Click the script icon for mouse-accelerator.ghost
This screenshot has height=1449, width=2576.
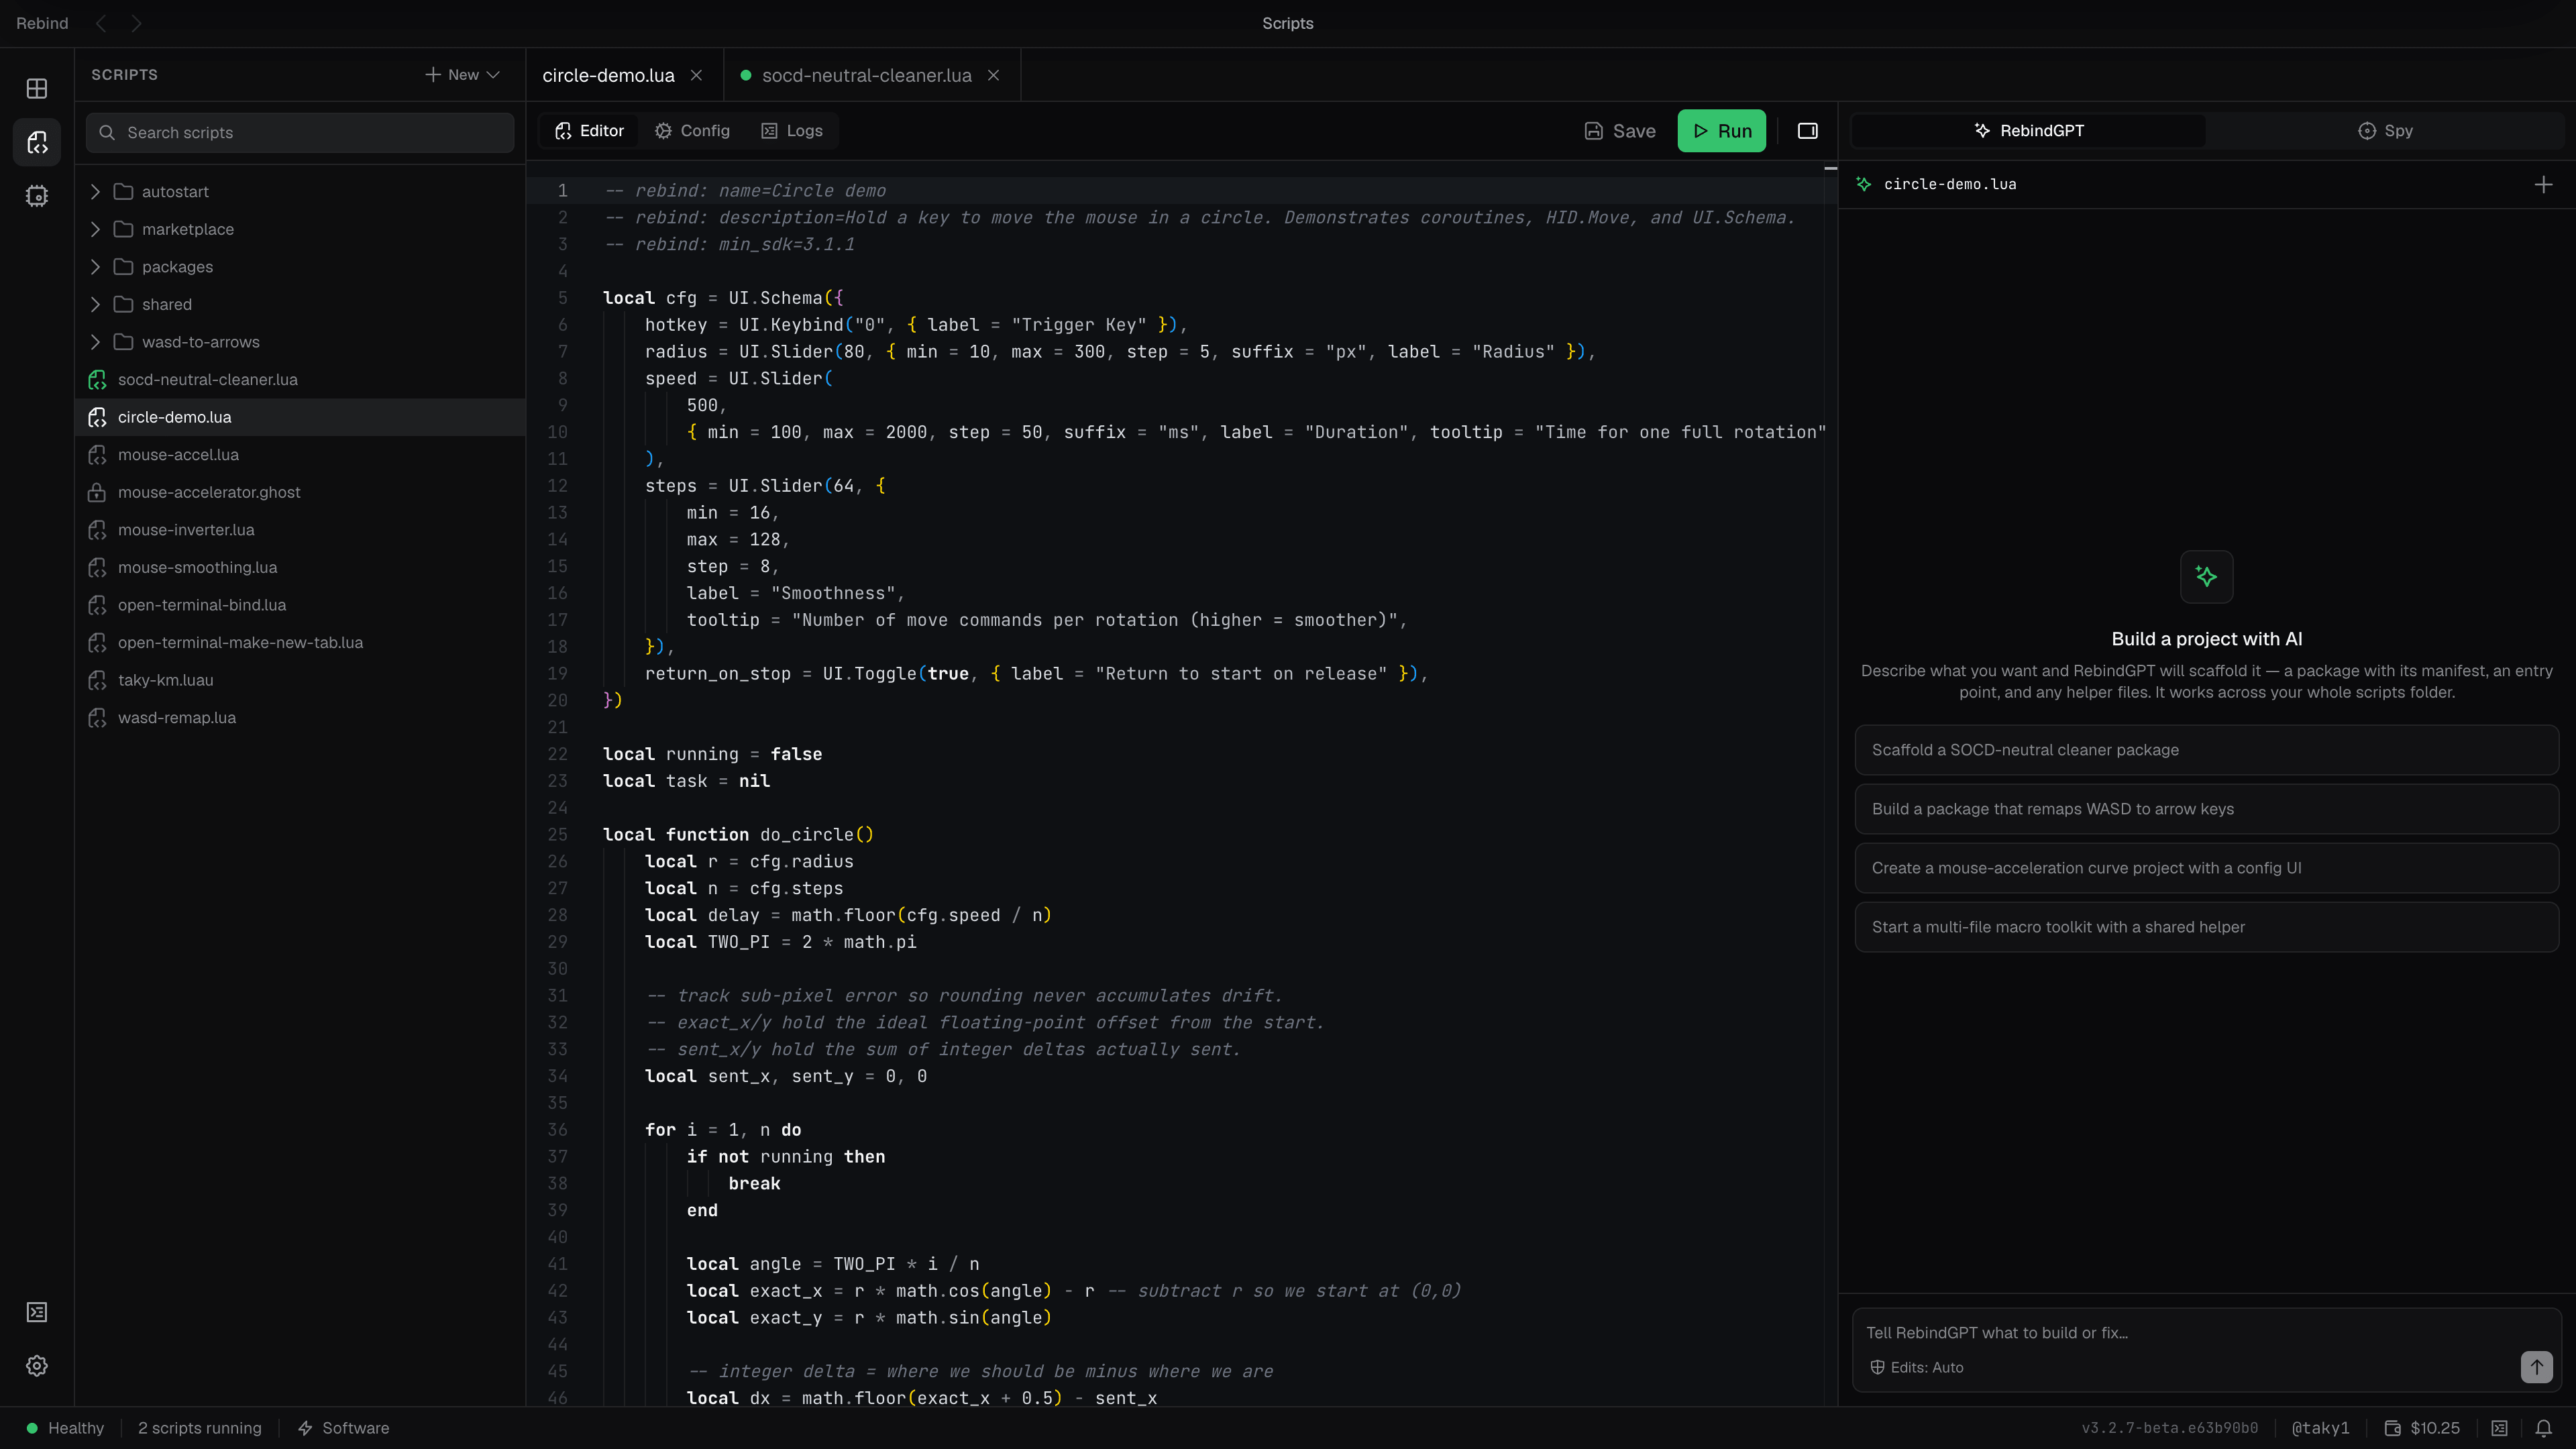[97, 492]
